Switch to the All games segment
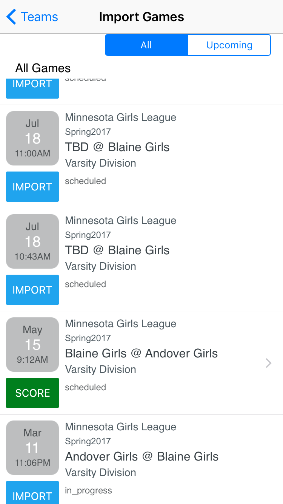283x504 pixels. tap(146, 45)
